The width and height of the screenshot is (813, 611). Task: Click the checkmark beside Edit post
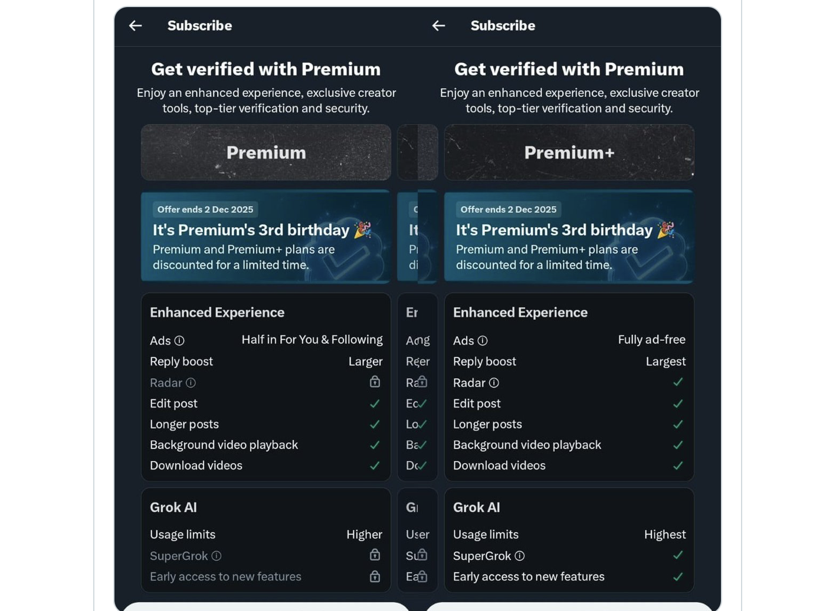tap(375, 403)
